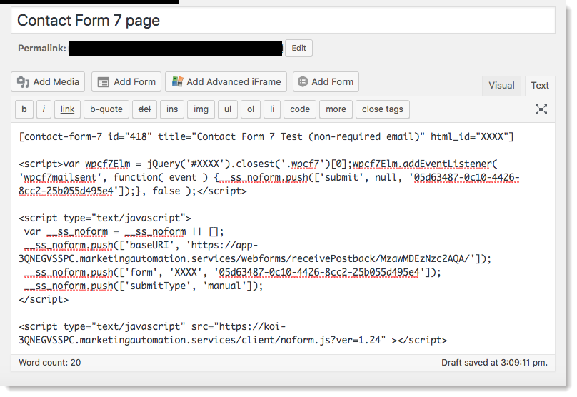This screenshot has width=577, height=397.
Task: Switch to the Text editor tab
Action: tap(540, 86)
